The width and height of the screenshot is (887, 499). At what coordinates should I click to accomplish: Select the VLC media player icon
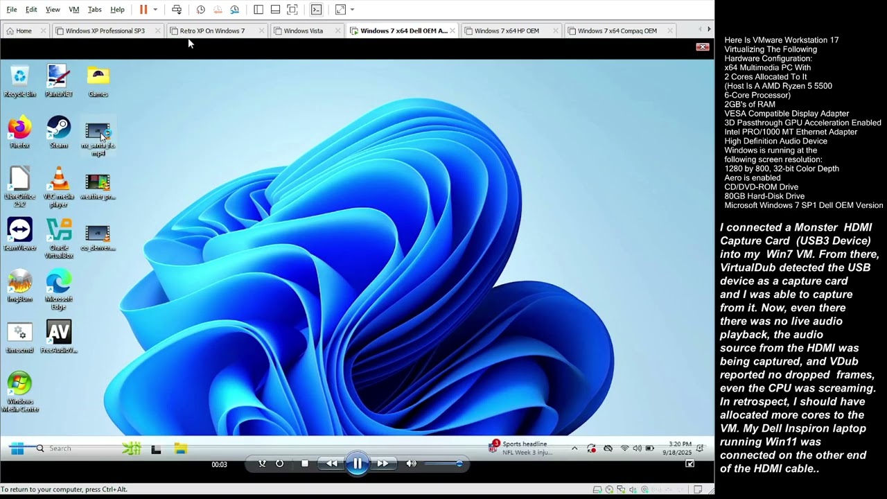59,187
